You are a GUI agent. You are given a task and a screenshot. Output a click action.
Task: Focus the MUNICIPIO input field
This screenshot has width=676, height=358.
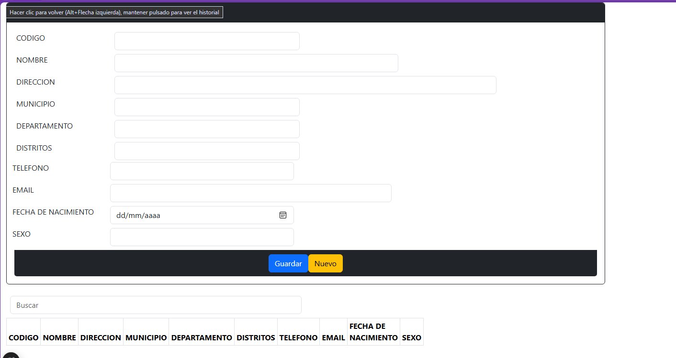tap(207, 107)
